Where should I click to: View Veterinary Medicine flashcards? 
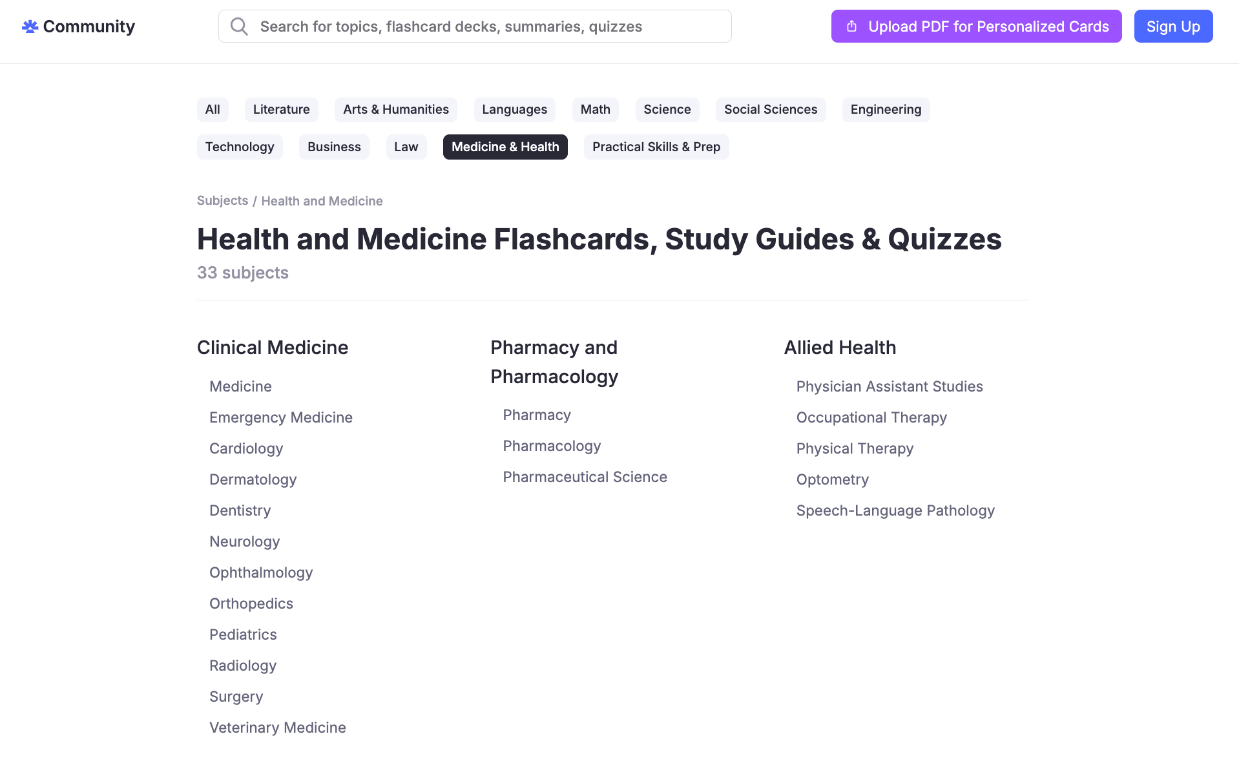(278, 728)
